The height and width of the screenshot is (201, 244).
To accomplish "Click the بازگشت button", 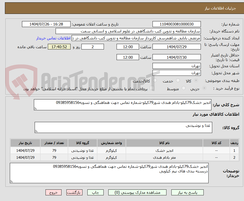I will click(74, 192).
